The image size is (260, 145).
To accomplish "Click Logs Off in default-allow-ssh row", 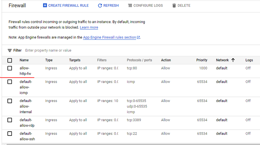I will 248,133.
